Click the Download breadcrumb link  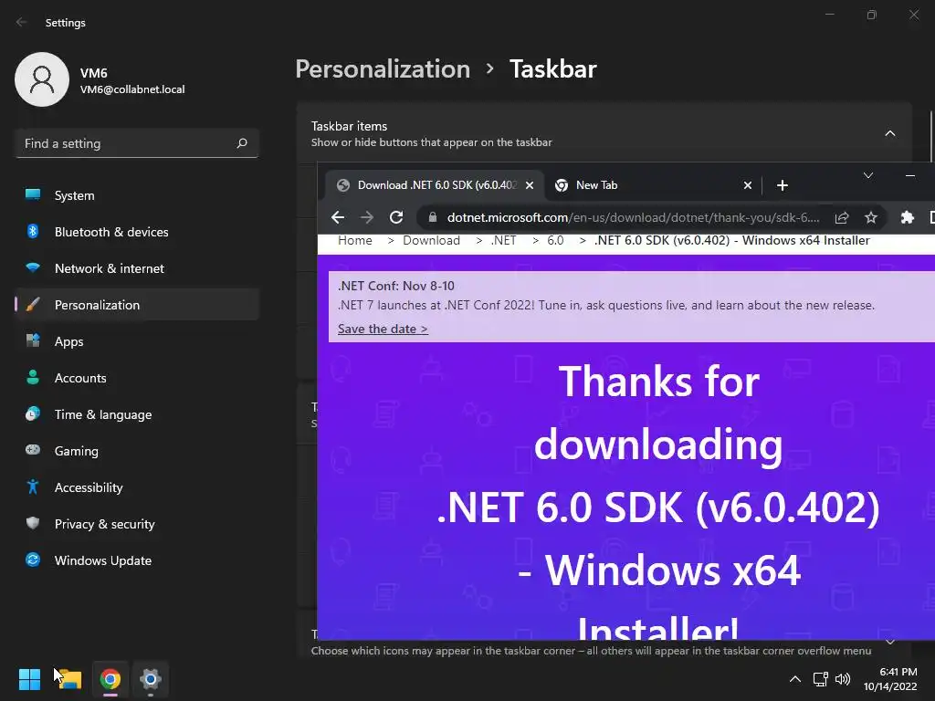click(431, 240)
